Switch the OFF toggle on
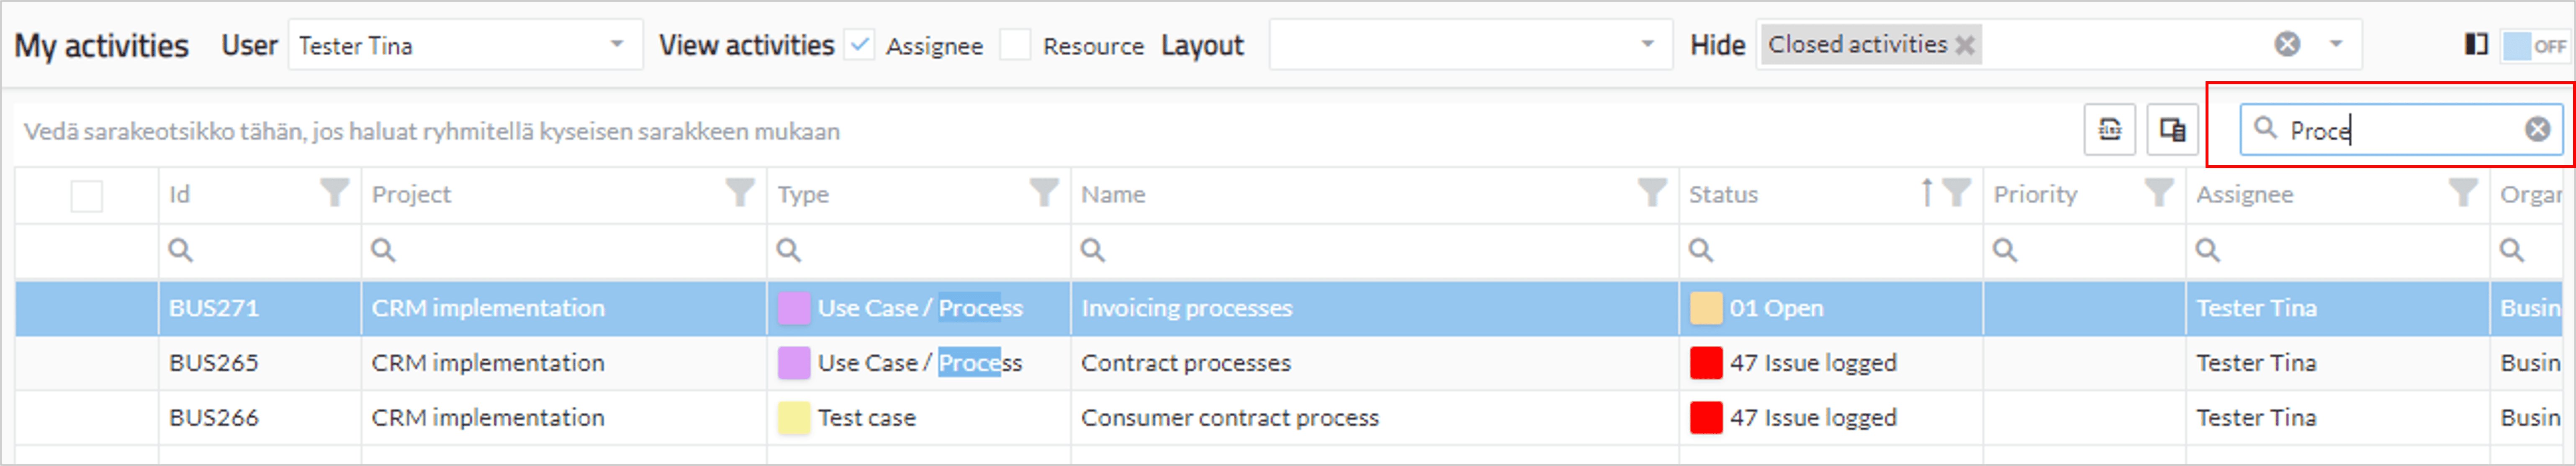Screen dimensions: 2576x466 [x=2535, y=46]
